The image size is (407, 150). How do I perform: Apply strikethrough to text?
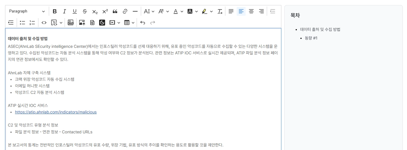click(x=85, y=11)
